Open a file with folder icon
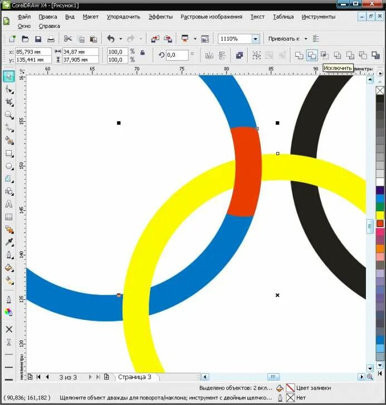 25,39
